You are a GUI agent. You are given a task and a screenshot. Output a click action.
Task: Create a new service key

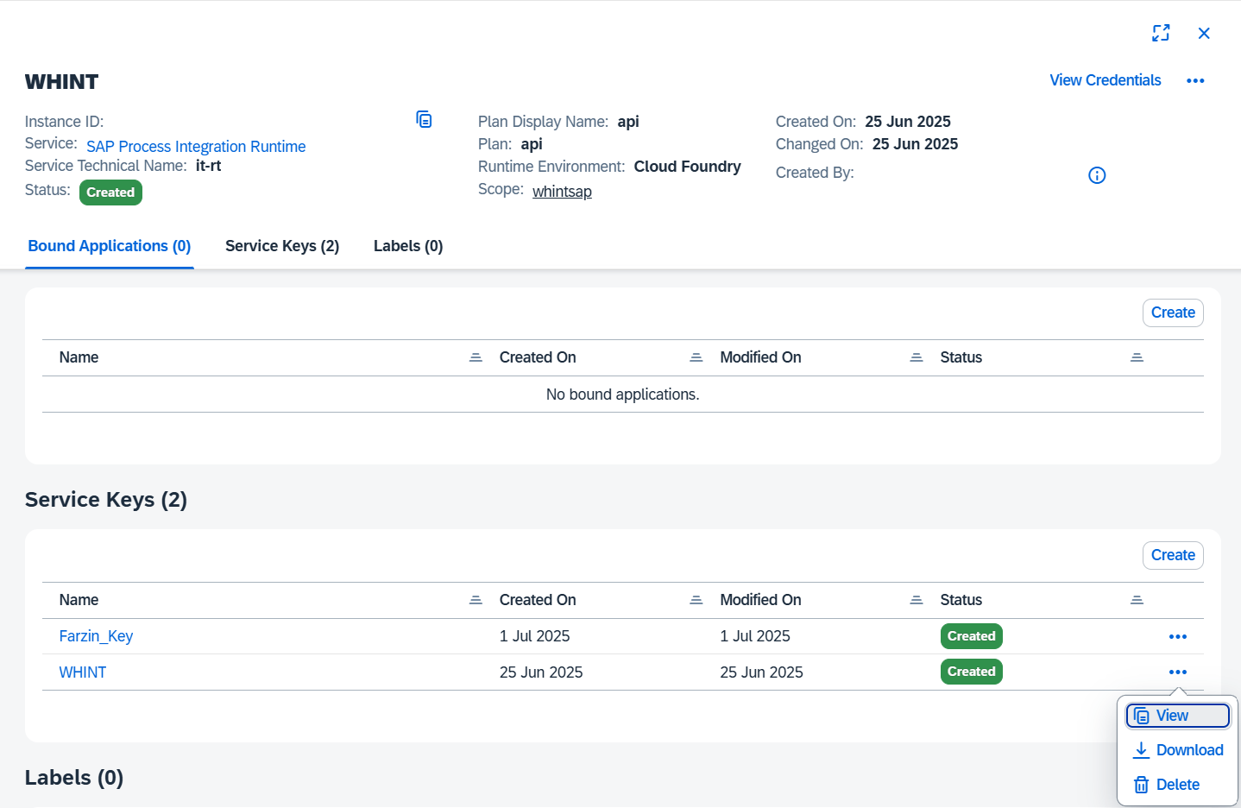click(x=1172, y=555)
